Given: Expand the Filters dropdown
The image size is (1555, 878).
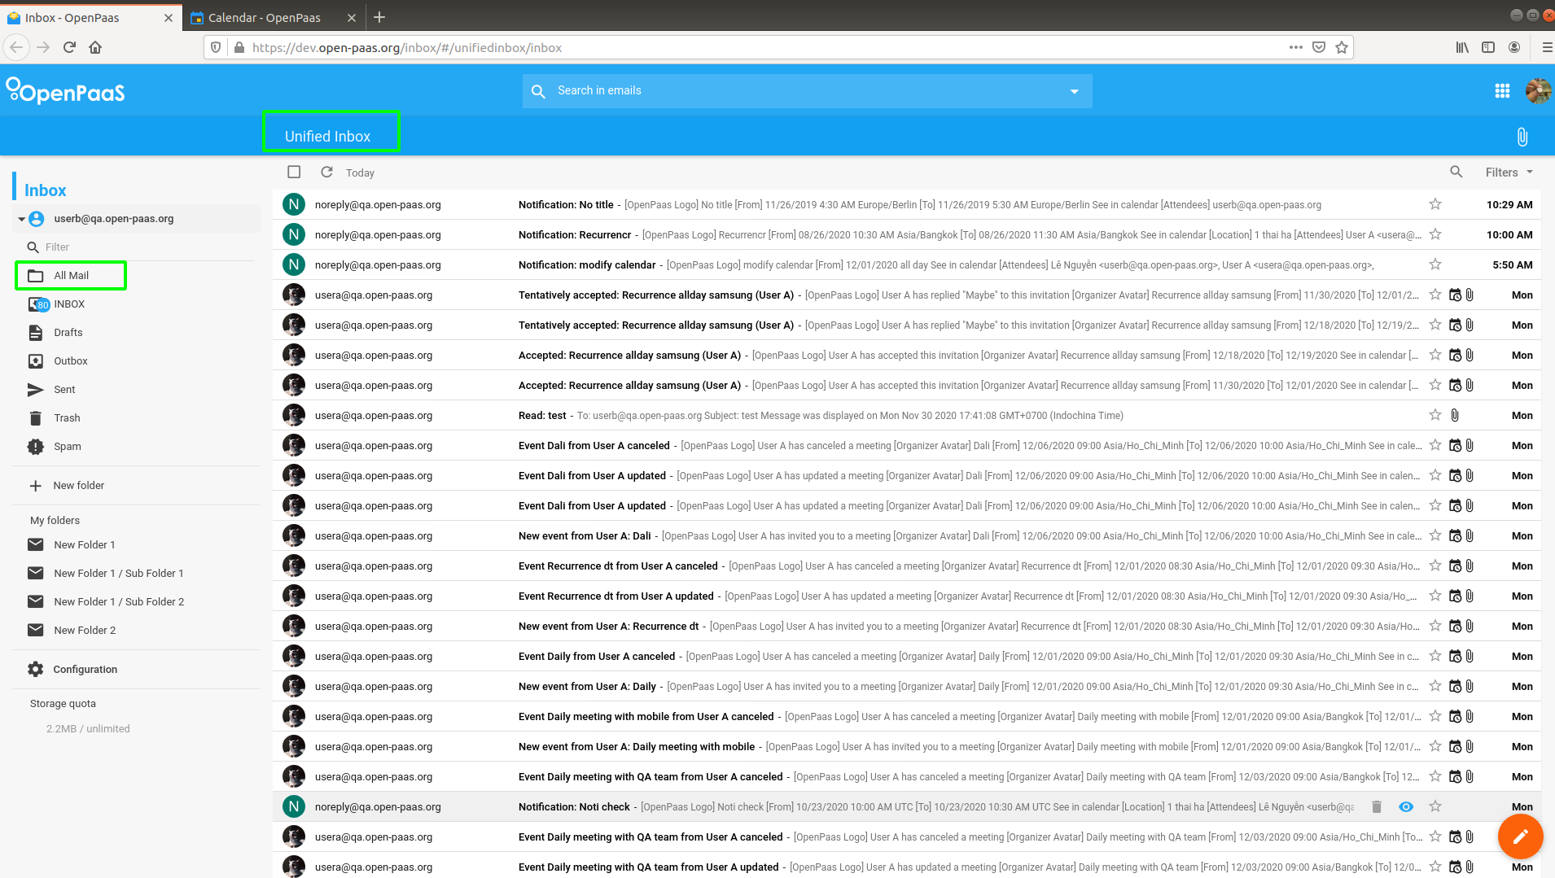Looking at the screenshot, I should pos(1507,172).
